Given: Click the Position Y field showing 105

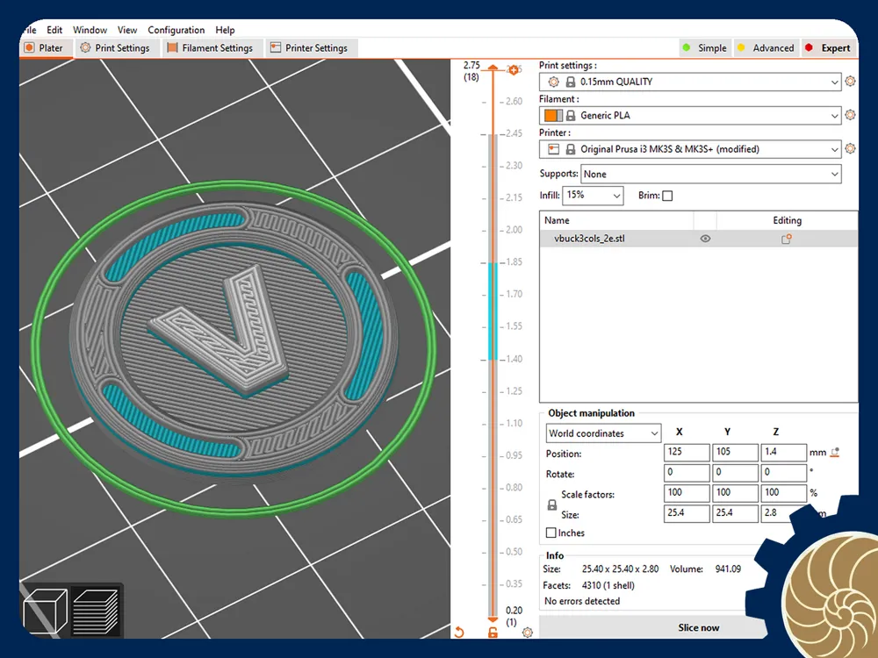Looking at the screenshot, I should pos(735,452).
